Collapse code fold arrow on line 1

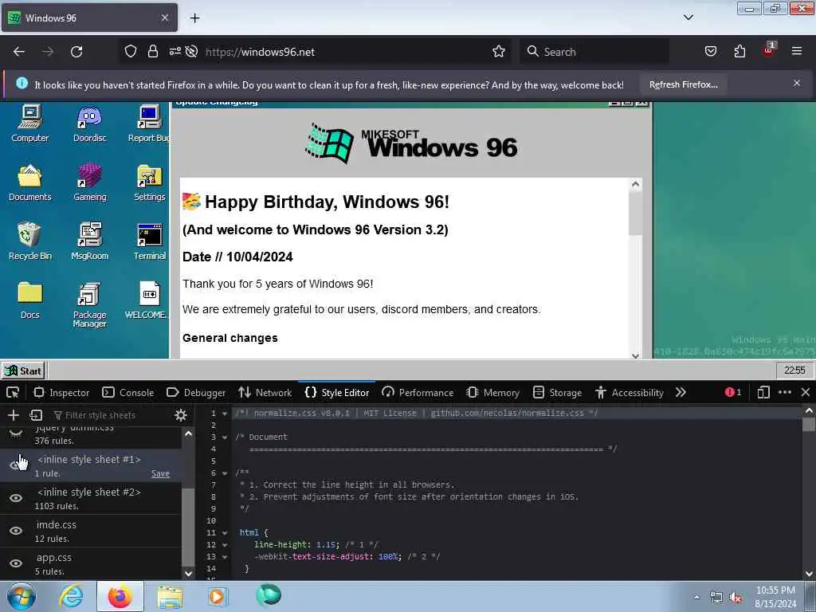pos(225,414)
